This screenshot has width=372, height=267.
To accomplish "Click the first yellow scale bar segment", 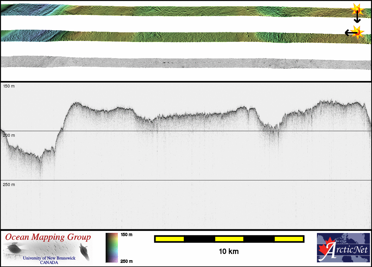I will coord(170,239).
